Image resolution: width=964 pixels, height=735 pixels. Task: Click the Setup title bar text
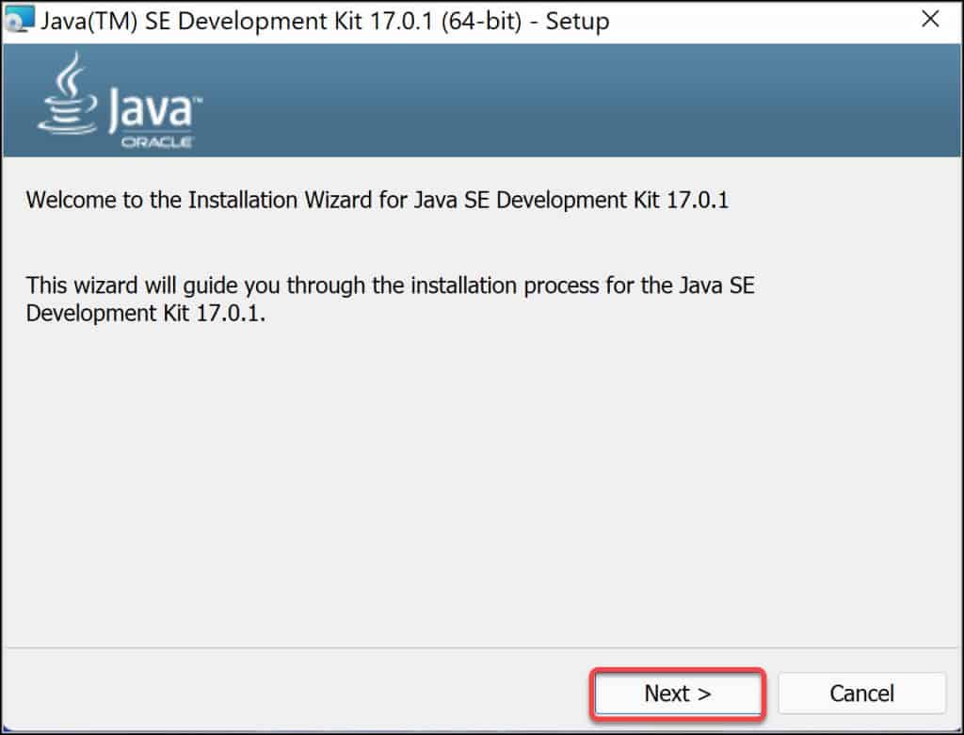pos(325,21)
